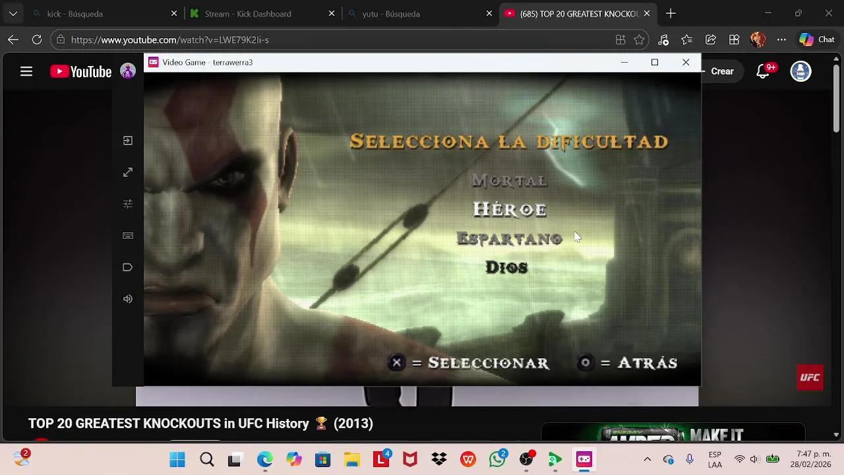Click the video title TOP 20 GREATEST KNOCKOUTS

pos(200,424)
